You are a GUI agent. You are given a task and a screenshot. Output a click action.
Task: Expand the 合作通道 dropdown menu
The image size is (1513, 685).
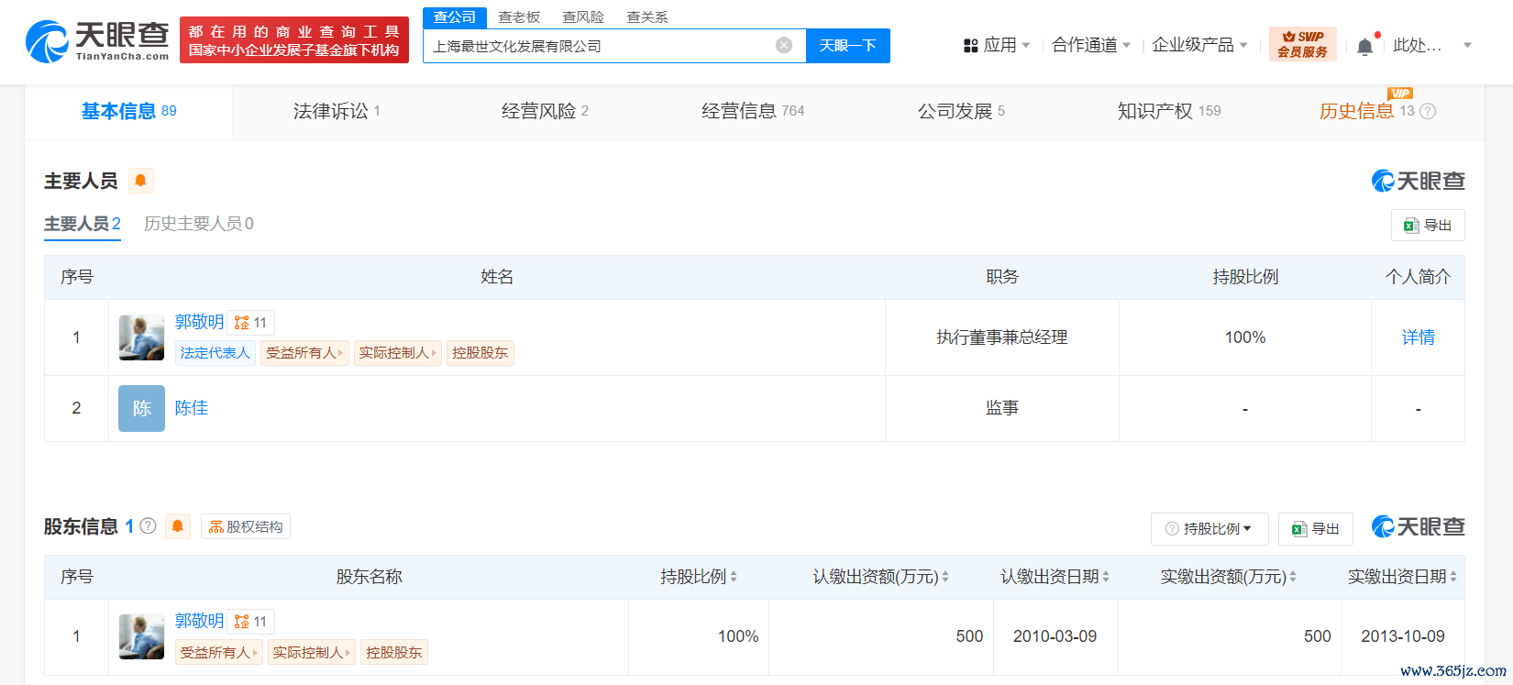(x=1091, y=45)
